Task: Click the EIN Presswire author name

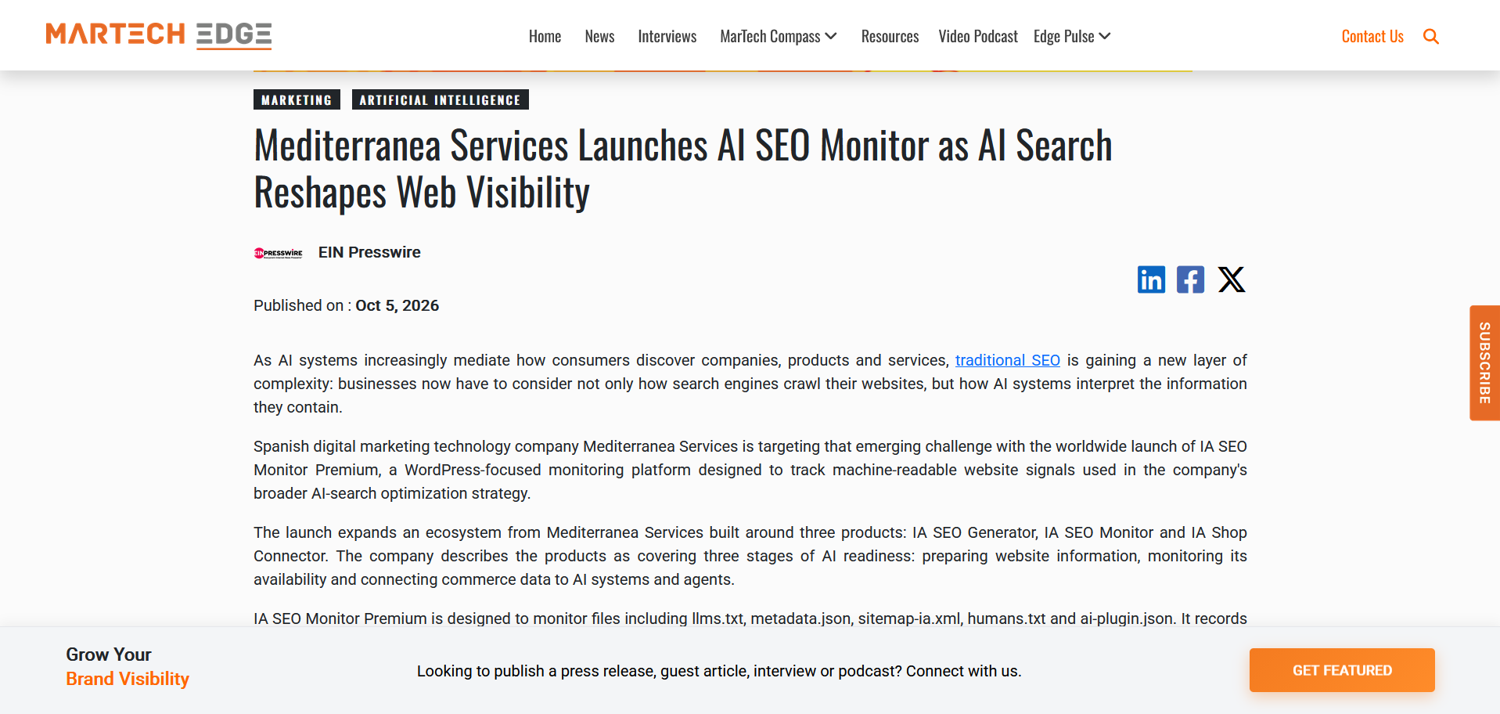Action: [x=369, y=252]
